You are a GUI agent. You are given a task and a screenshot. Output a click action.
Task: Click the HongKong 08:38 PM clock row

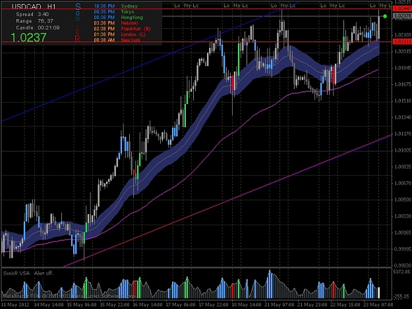pyautogui.click(x=119, y=17)
